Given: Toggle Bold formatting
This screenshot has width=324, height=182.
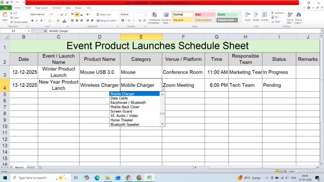Looking at the screenshot, I should (32, 21).
